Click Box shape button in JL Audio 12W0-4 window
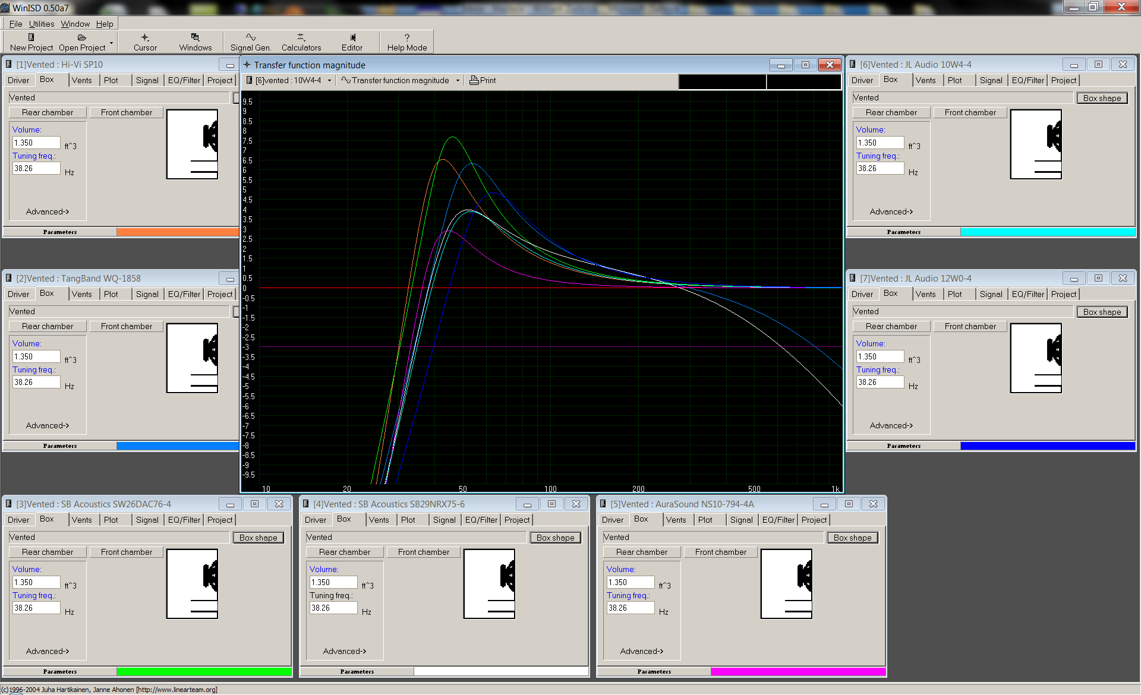 point(1102,312)
